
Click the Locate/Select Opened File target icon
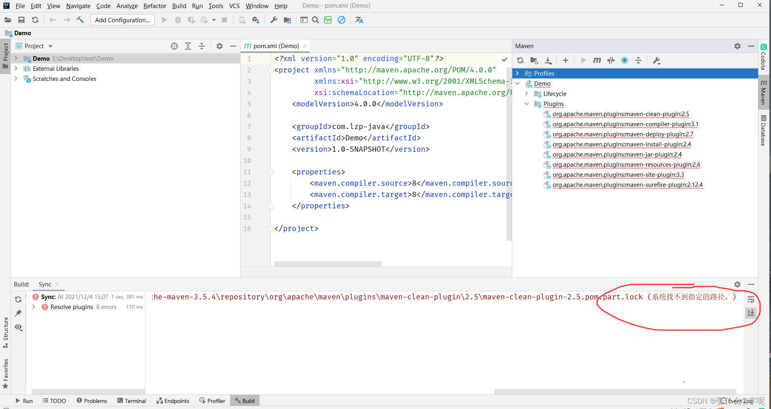tap(174, 46)
